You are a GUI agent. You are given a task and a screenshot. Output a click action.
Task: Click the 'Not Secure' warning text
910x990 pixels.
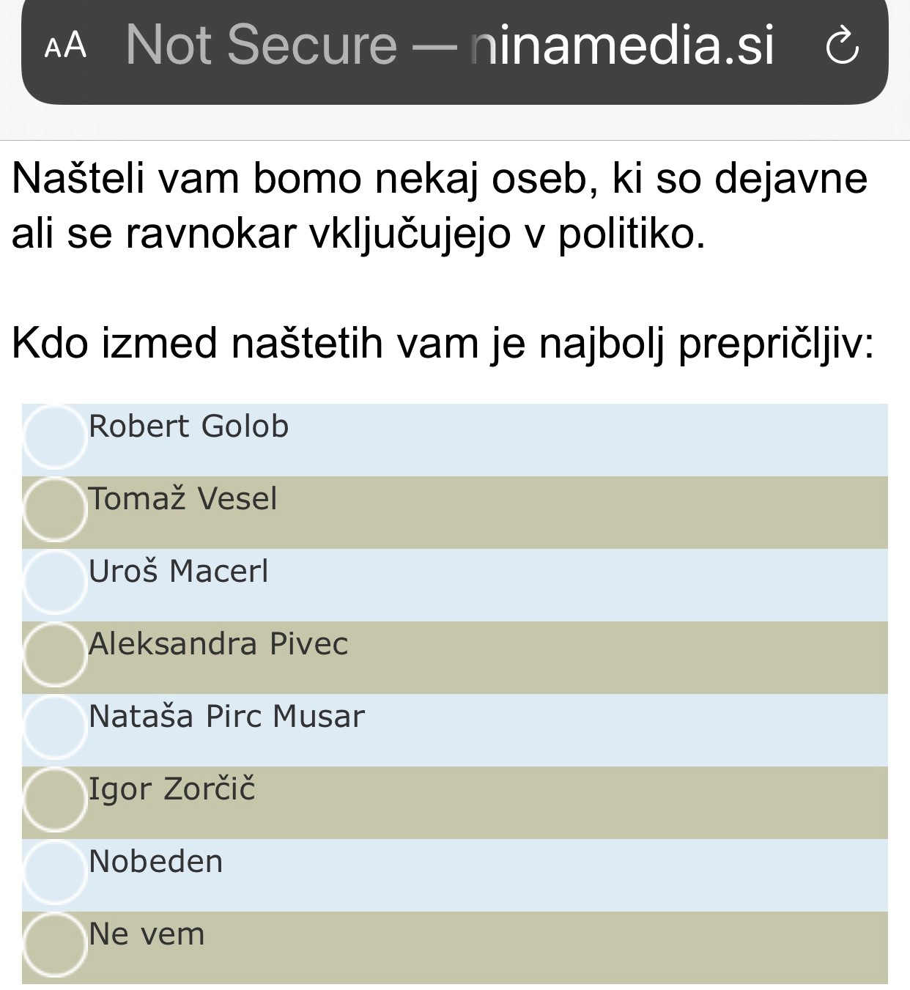pos(261,45)
